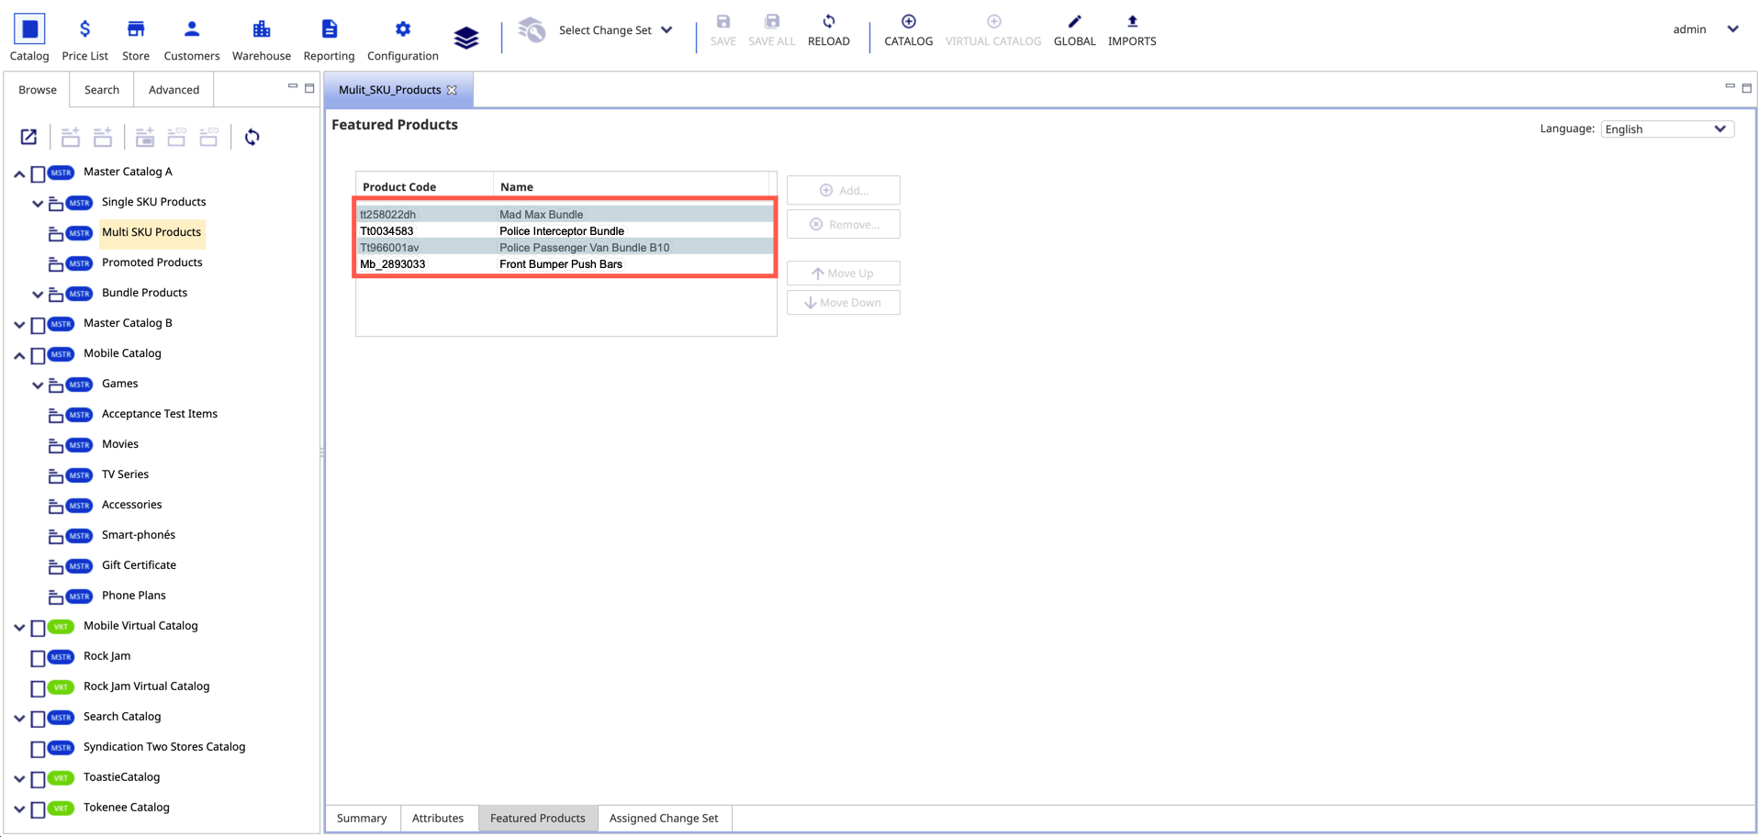The height and width of the screenshot is (837, 1759).
Task: Expand the Master Catalog B node
Action: [x=19, y=324]
